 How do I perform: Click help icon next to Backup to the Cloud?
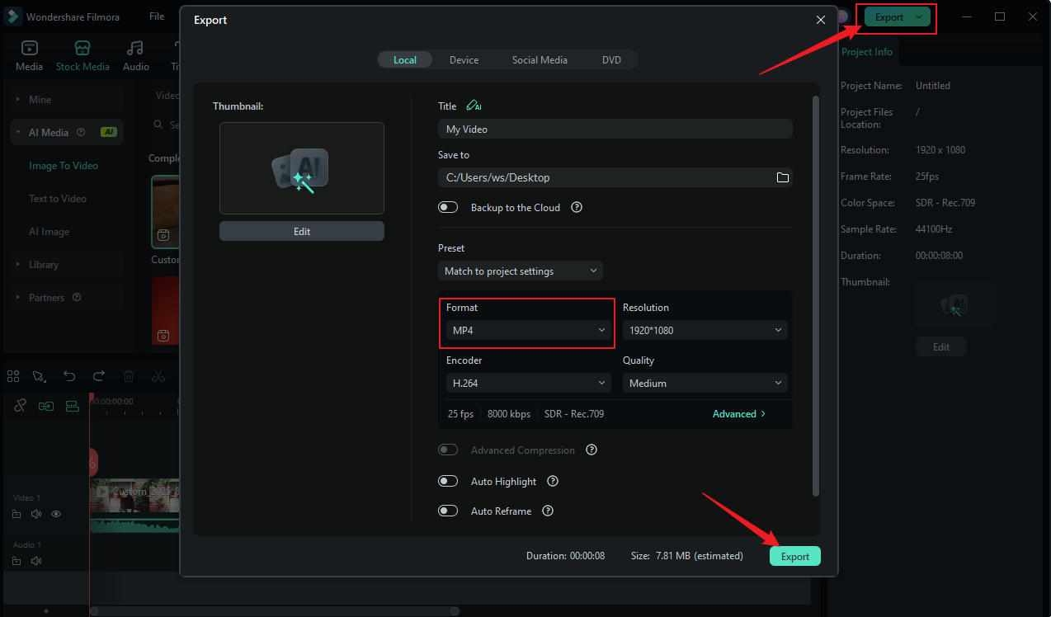point(577,208)
